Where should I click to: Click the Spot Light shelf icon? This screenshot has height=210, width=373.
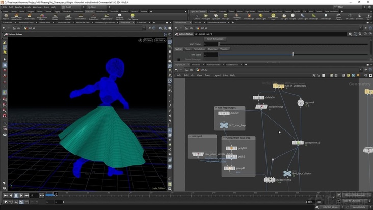coord(215,16)
